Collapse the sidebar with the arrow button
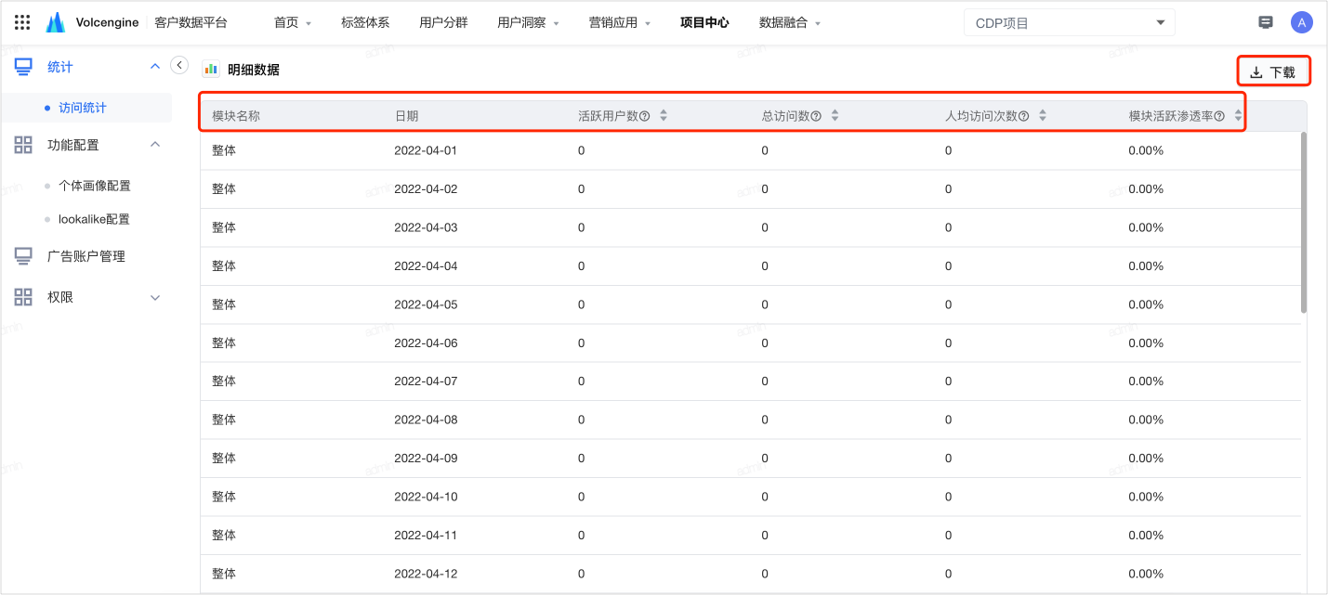 pyautogui.click(x=179, y=65)
